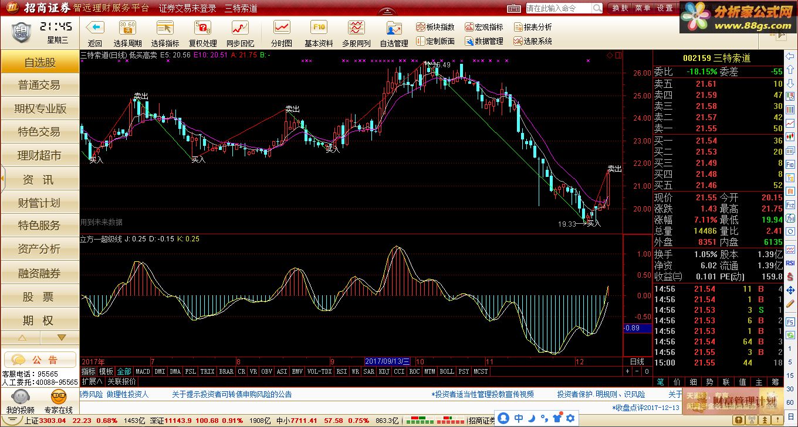This screenshot has width=798, height=427.
Task: Select 特色服务 in left sidebar
Action: [x=40, y=226]
